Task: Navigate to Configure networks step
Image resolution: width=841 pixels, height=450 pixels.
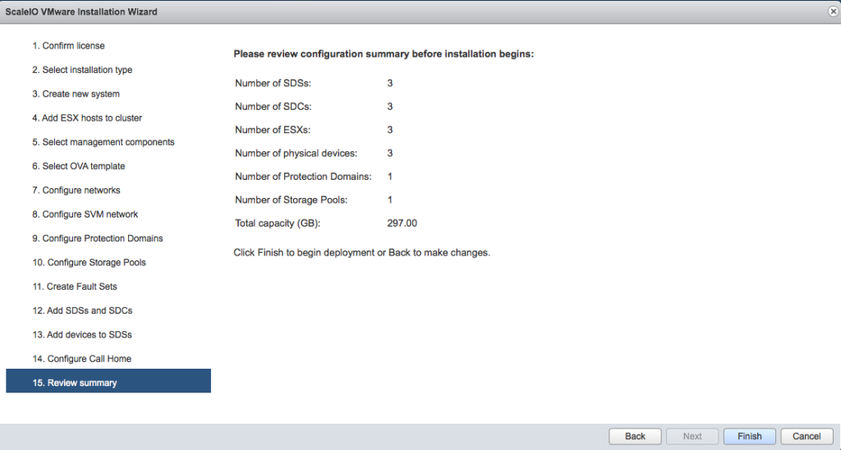Action: point(76,191)
